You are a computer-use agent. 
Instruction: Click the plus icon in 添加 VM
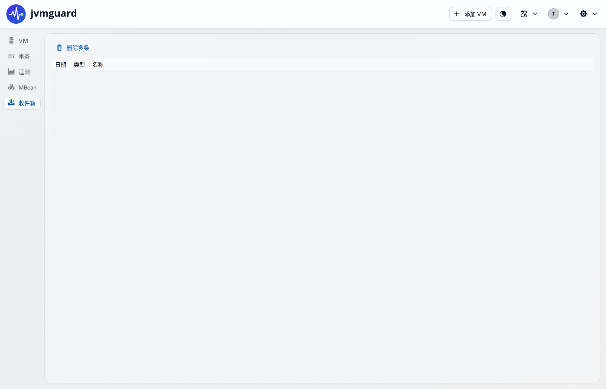[x=457, y=14]
